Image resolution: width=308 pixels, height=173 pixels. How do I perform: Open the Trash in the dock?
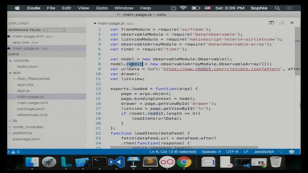pyautogui.click(x=276, y=162)
